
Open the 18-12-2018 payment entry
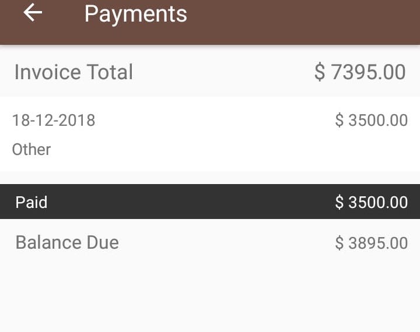tap(210, 135)
